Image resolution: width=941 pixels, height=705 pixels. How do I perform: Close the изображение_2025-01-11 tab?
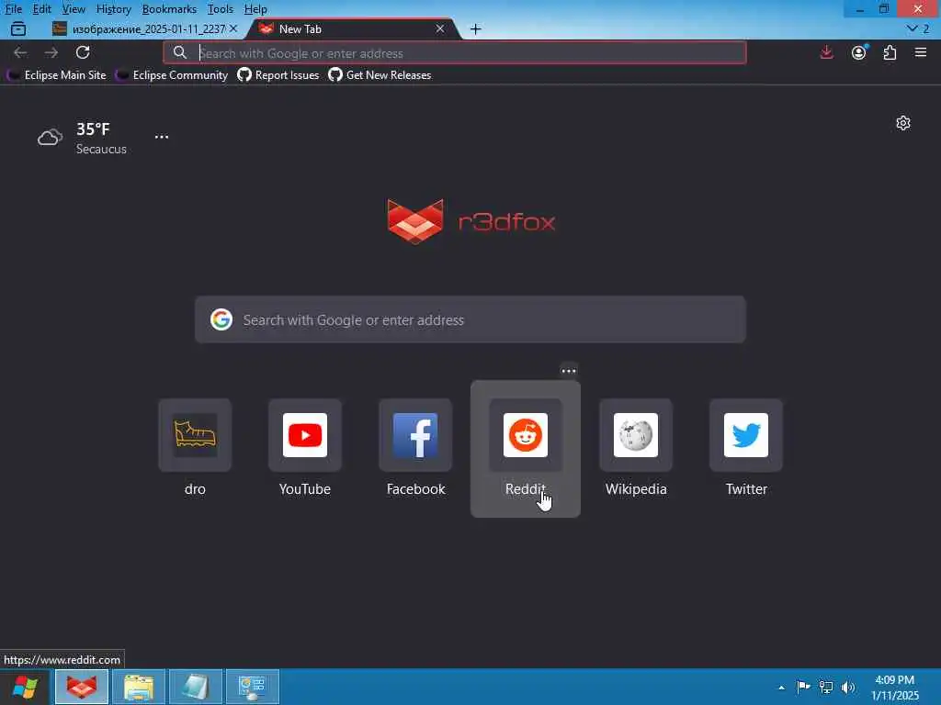click(233, 28)
